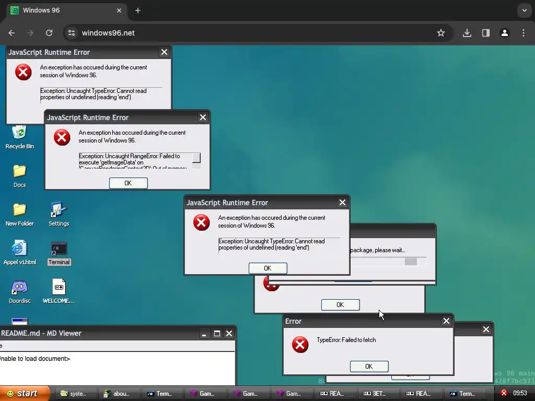
Task: Reload the windows96.net page
Action: pyautogui.click(x=49, y=33)
